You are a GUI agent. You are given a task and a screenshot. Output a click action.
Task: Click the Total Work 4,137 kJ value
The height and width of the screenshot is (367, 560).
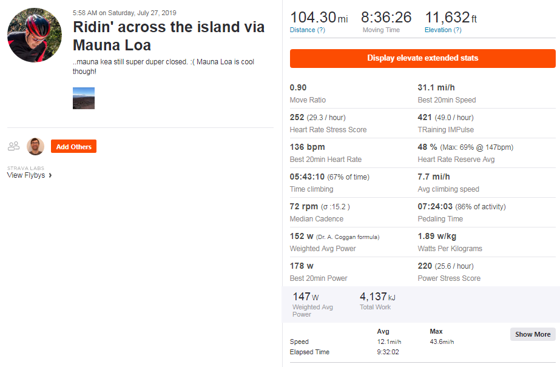point(377,297)
